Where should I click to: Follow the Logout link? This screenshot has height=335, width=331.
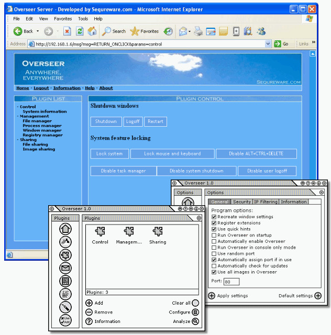tap(41, 88)
